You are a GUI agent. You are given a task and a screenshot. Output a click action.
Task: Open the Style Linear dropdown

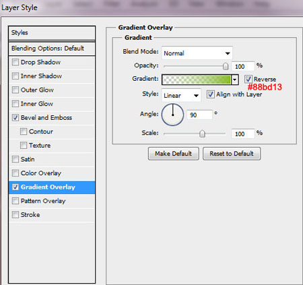click(181, 96)
